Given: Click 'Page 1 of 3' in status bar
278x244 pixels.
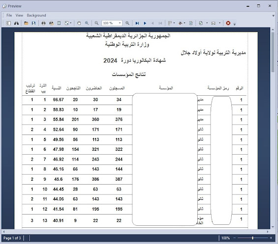Looking at the screenshot, I should coord(12,238).
